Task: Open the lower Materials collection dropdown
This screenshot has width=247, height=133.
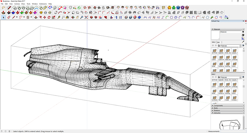Action: 240,77
